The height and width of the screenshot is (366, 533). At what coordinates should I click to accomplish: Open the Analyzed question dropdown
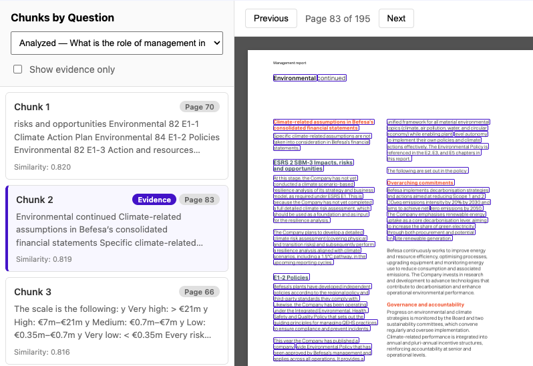tap(117, 43)
